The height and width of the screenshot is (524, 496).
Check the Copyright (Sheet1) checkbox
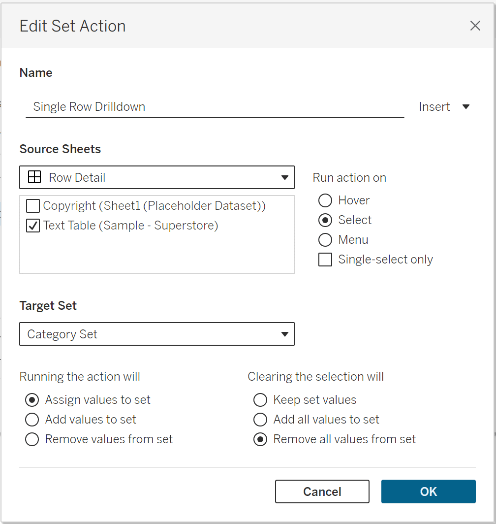point(33,206)
